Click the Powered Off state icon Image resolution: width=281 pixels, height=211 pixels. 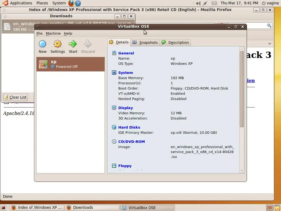click(x=53, y=67)
